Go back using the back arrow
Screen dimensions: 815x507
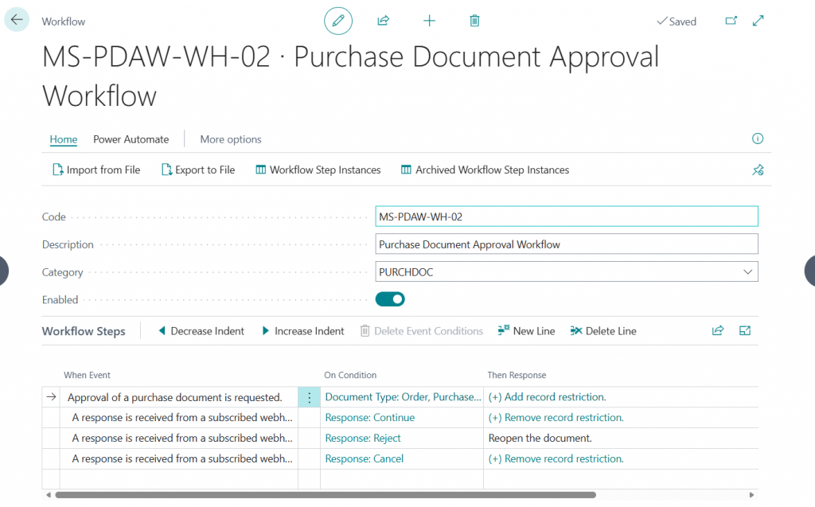click(x=16, y=18)
